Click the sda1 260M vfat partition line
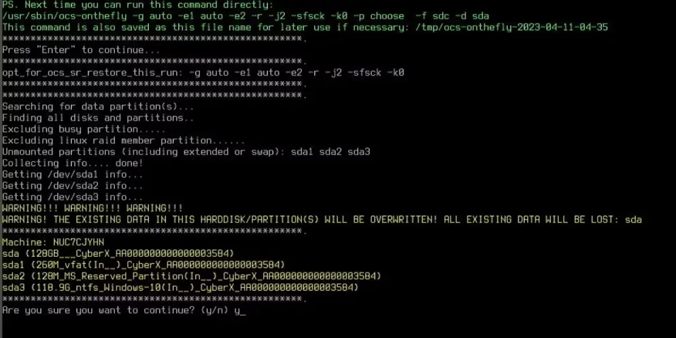 point(143,265)
